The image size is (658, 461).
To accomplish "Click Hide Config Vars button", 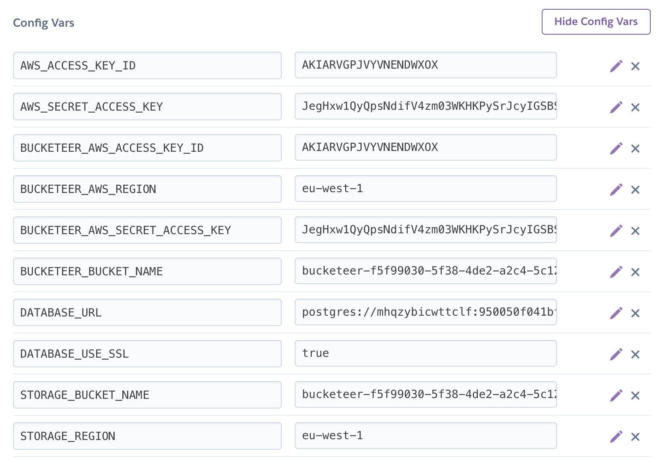I will [595, 22].
